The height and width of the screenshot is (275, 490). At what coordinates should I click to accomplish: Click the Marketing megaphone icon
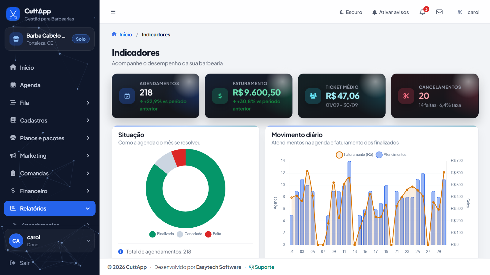[x=13, y=156]
